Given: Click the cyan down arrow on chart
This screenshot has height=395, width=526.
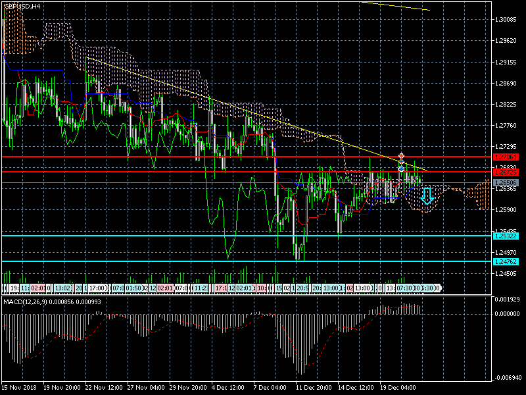Looking at the screenshot, I should pyautogui.click(x=427, y=196).
